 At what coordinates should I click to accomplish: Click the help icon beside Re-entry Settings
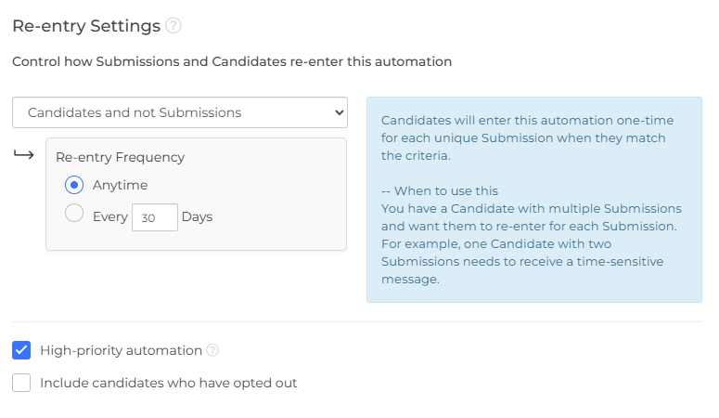coord(173,26)
